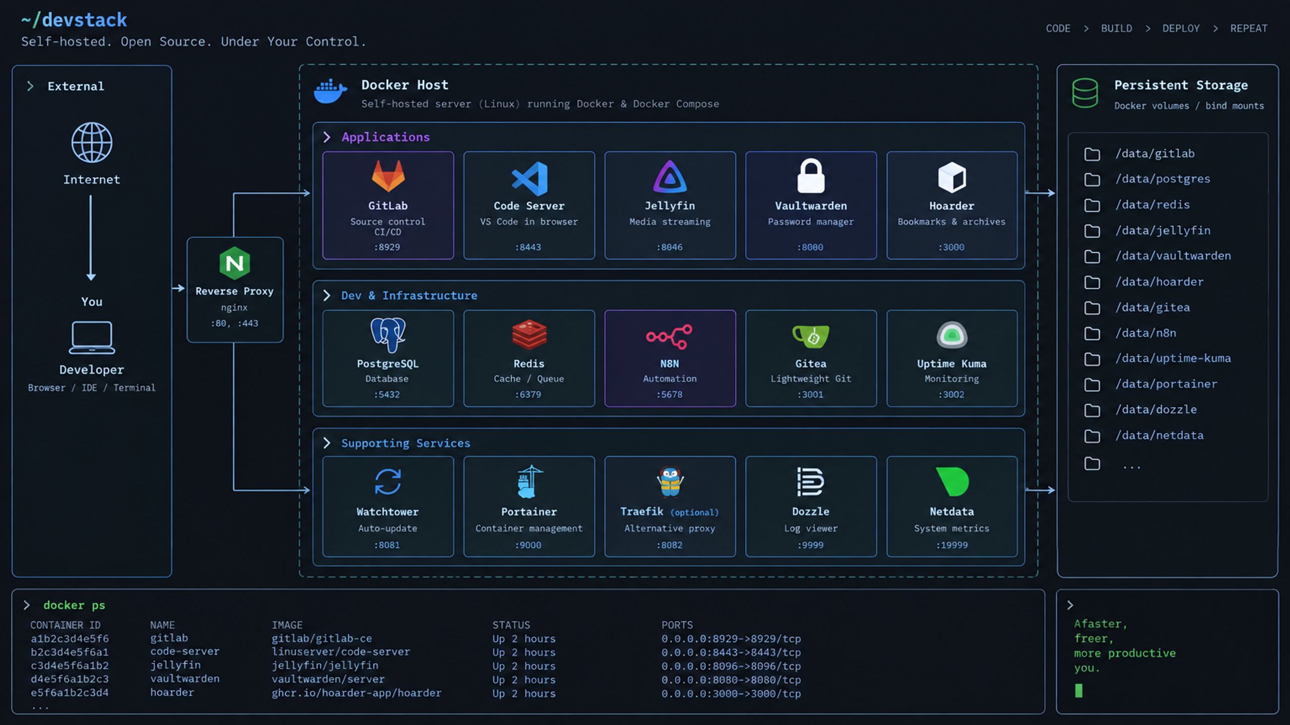Click the N8N workflow nodes icon
The image size is (1290, 725).
[x=670, y=336]
